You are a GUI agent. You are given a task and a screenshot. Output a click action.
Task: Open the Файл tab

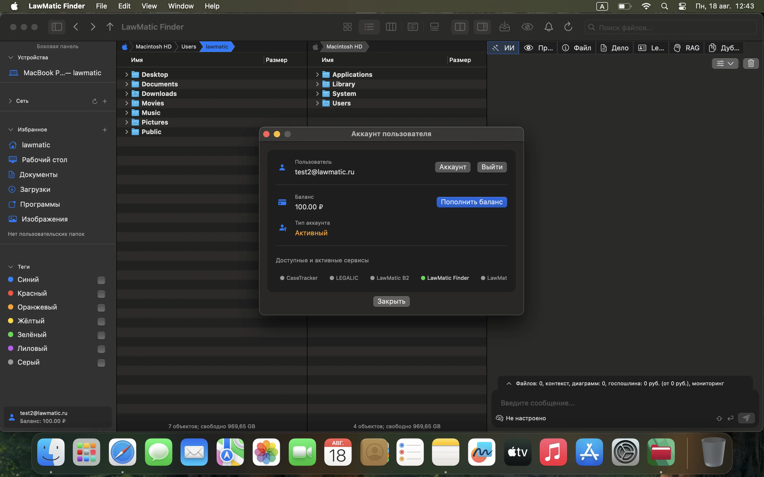tap(576, 48)
